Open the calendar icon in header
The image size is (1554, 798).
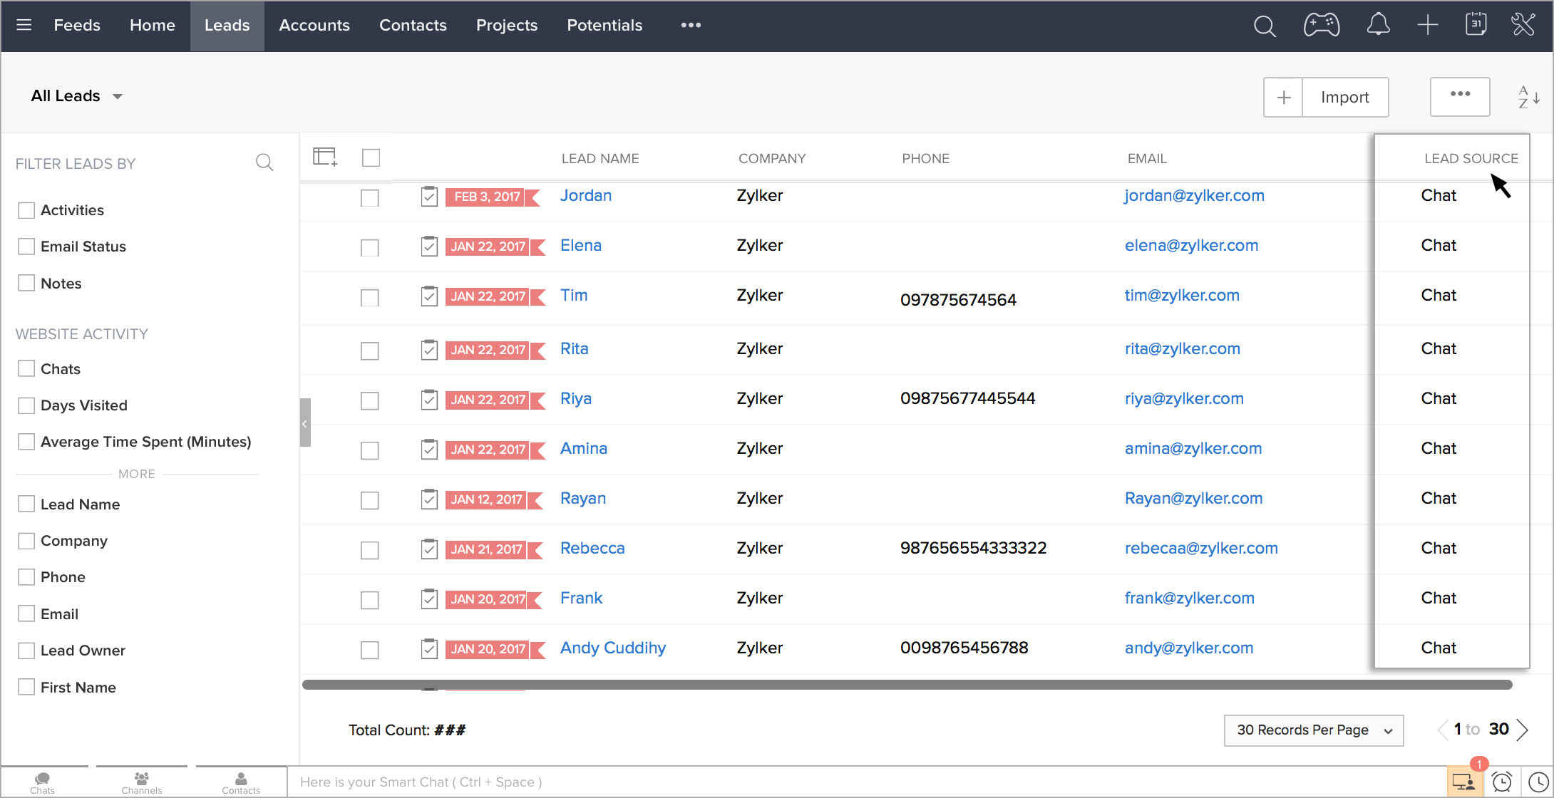pos(1476,25)
